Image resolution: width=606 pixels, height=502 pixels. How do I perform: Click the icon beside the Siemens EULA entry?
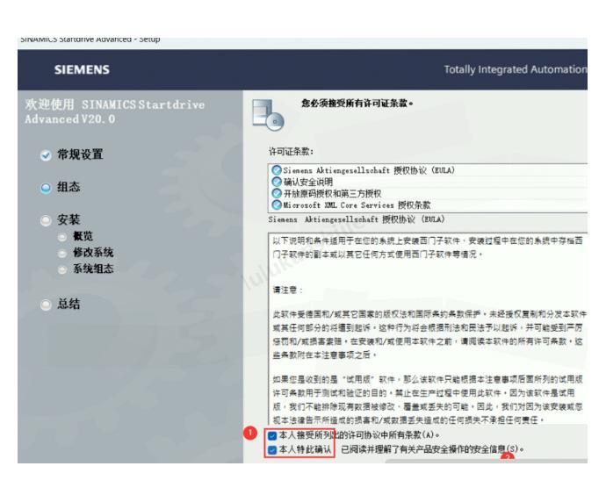(x=277, y=170)
